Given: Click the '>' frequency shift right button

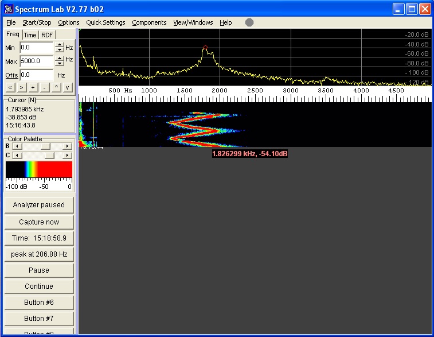Looking at the screenshot, I should point(21,87).
